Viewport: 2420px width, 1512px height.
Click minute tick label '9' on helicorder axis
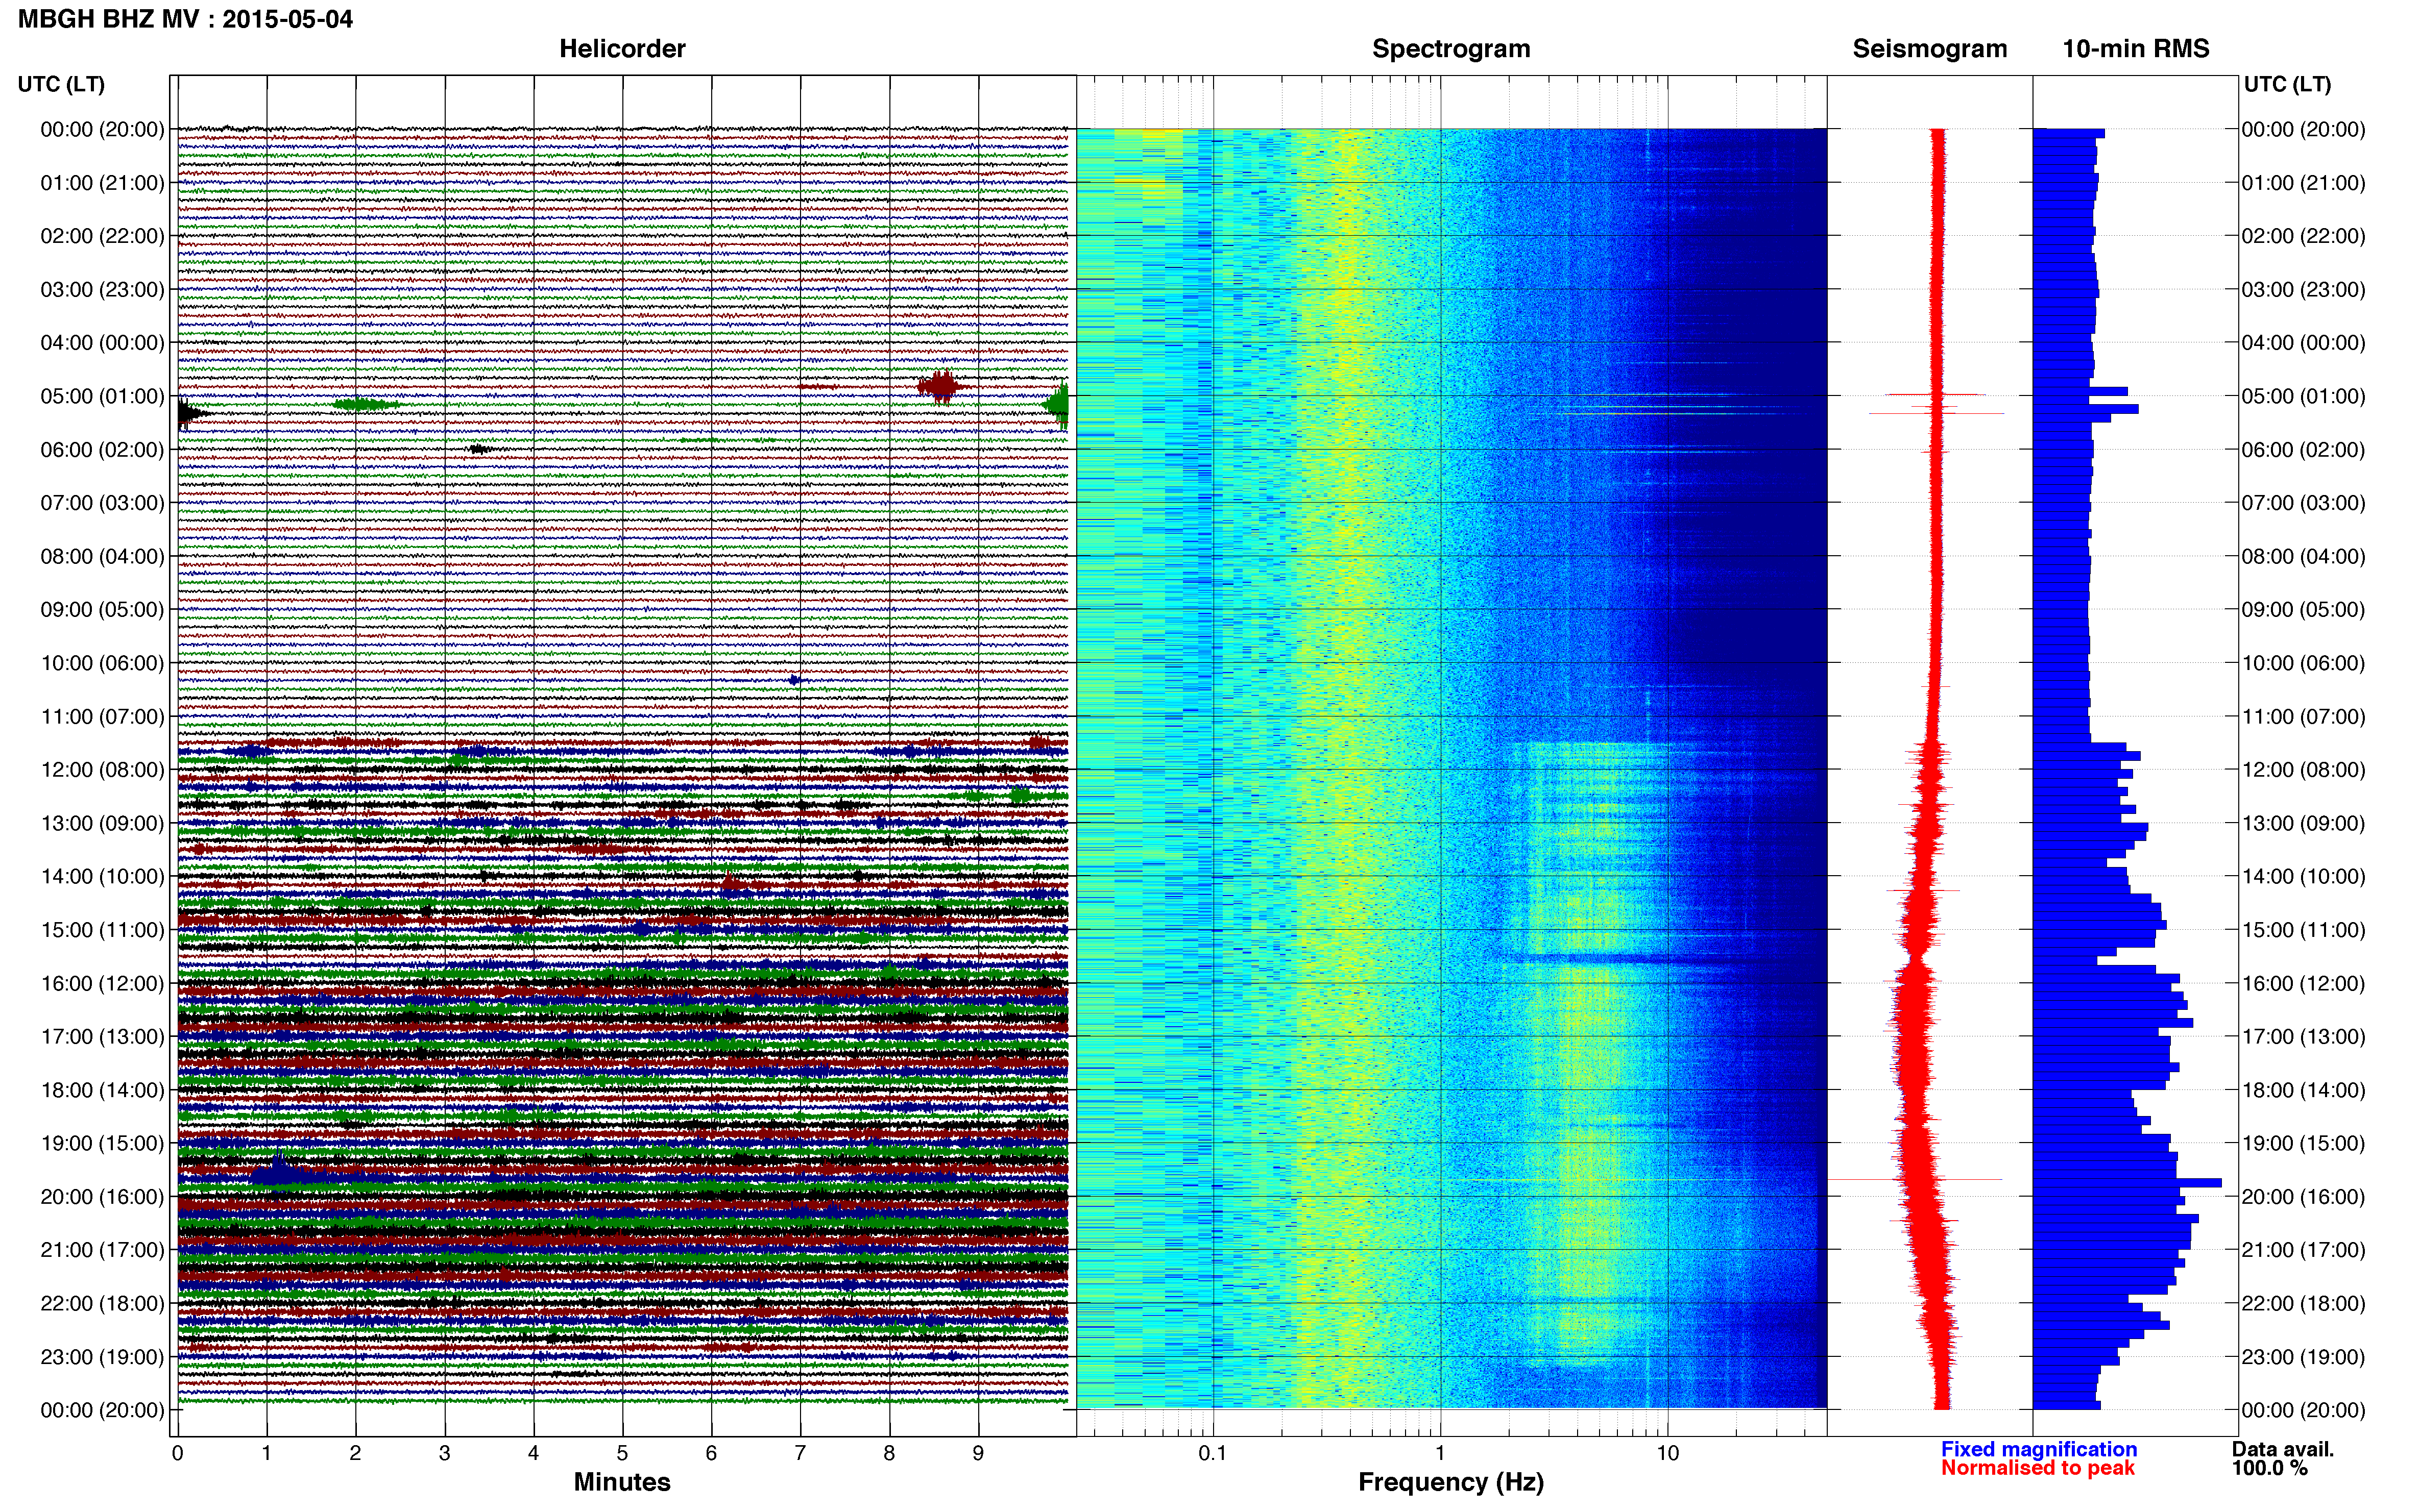tap(978, 1453)
